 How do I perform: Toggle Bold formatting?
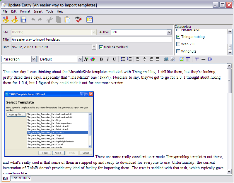tap(101, 59)
